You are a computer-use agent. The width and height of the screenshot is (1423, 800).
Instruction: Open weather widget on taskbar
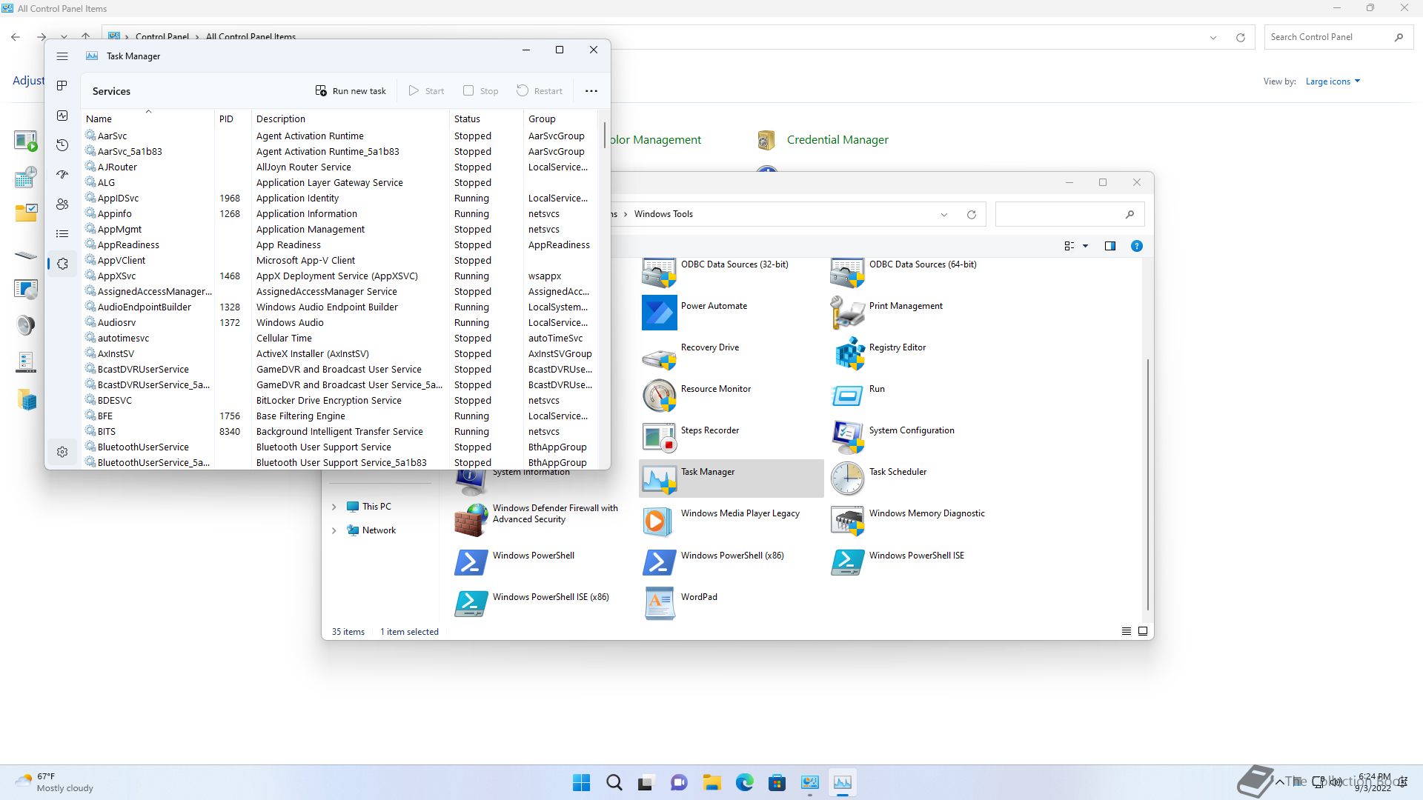55,782
